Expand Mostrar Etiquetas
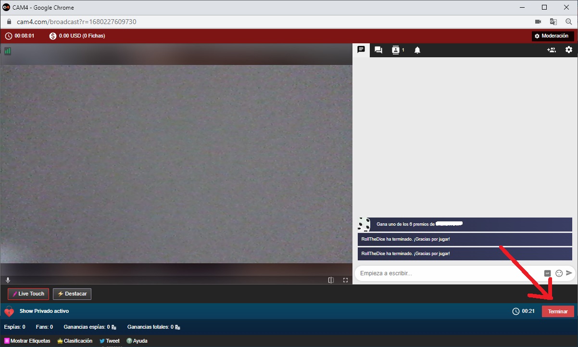 27,341
